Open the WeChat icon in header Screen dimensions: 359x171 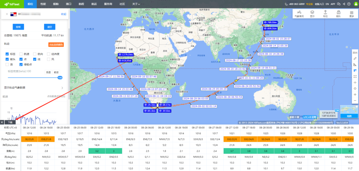[x=339, y=4]
